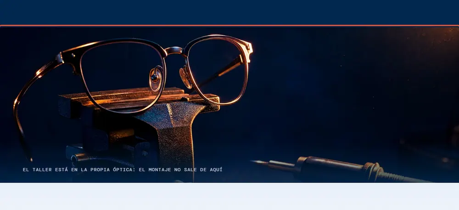Click the glasses-on-vise hero image
Screen dimensions: 459x210
click(x=229, y=105)
